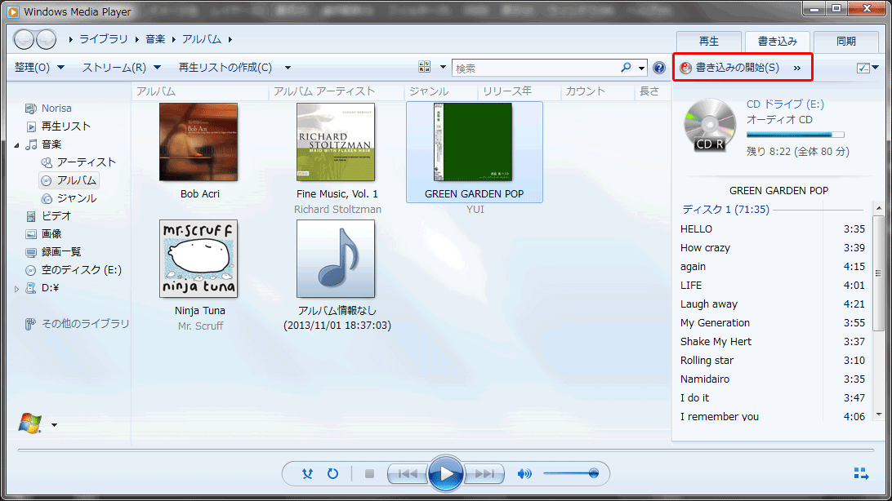
Task: Click the CD capacity progress bar
Action: click(796, 135)
